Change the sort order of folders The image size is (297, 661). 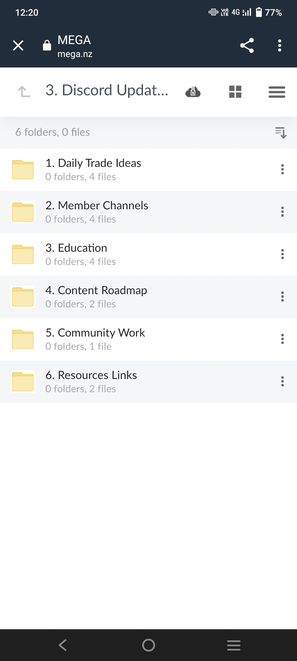281,132
